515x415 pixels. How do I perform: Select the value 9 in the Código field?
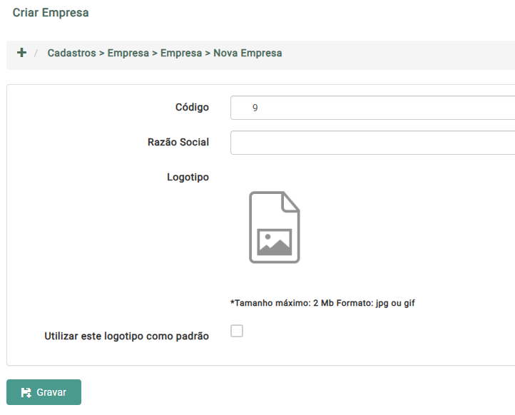click(255, 108)
